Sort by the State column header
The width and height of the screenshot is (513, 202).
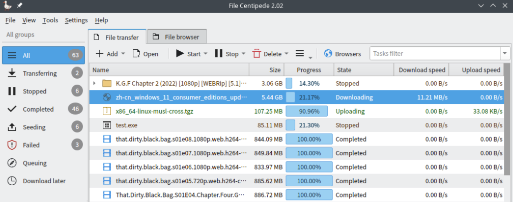tap(364, 70)
